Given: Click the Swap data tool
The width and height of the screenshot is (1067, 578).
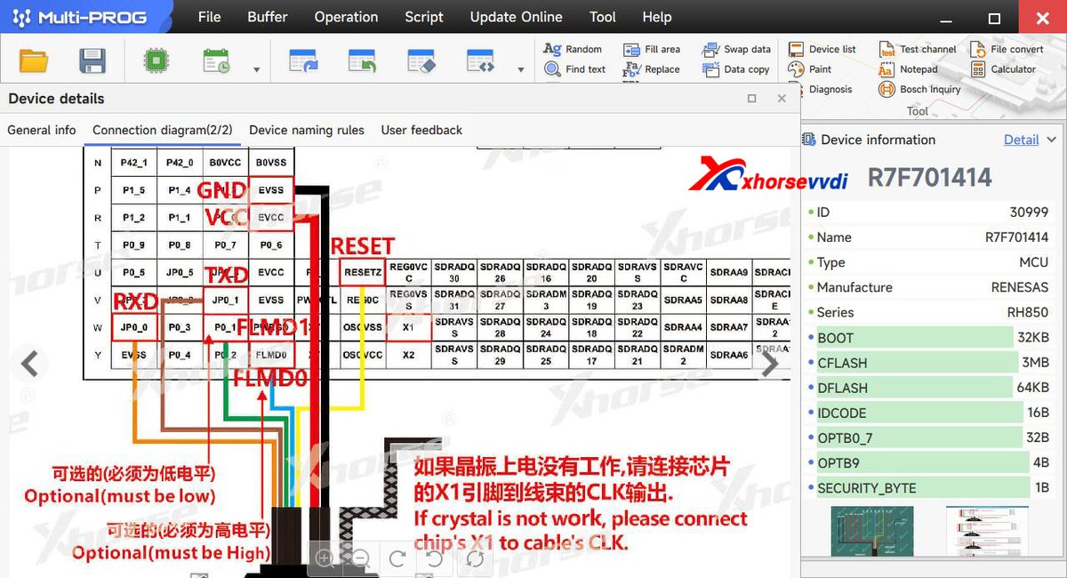Looking at the screenshot, I should pyautogui.click(x=736, y=50).
